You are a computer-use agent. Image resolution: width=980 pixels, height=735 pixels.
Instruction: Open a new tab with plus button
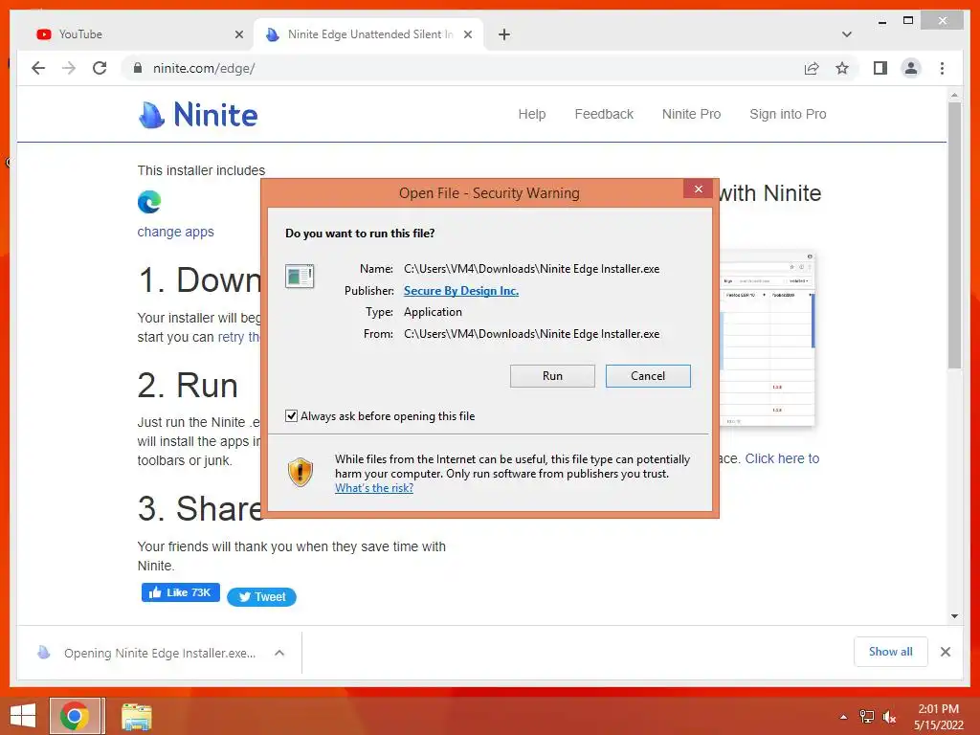(504, 34)
